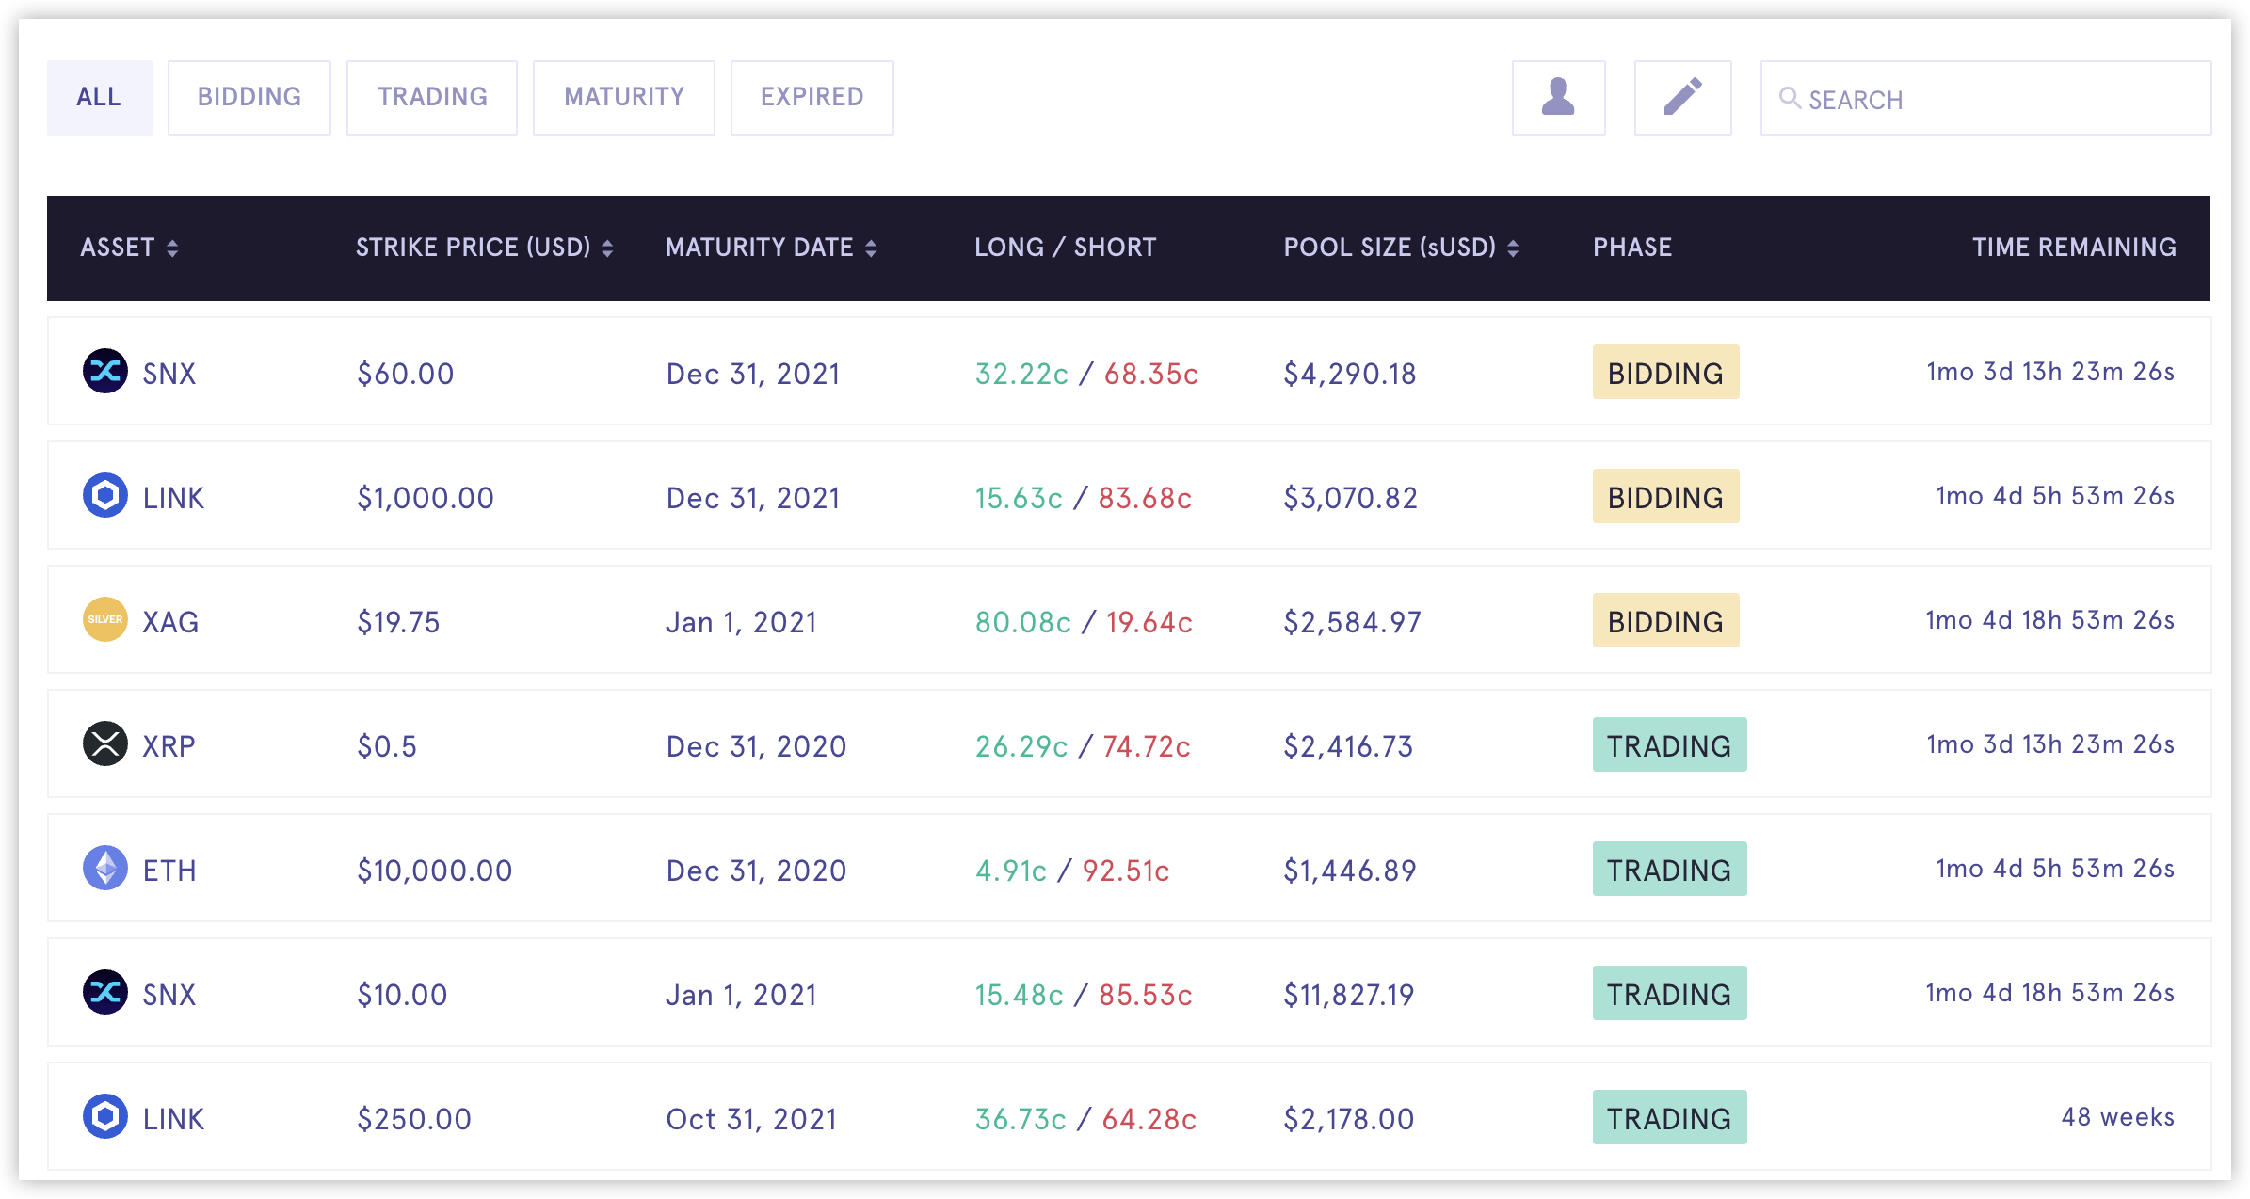Click LINK logo in $250.00 row

(105, 1116)
